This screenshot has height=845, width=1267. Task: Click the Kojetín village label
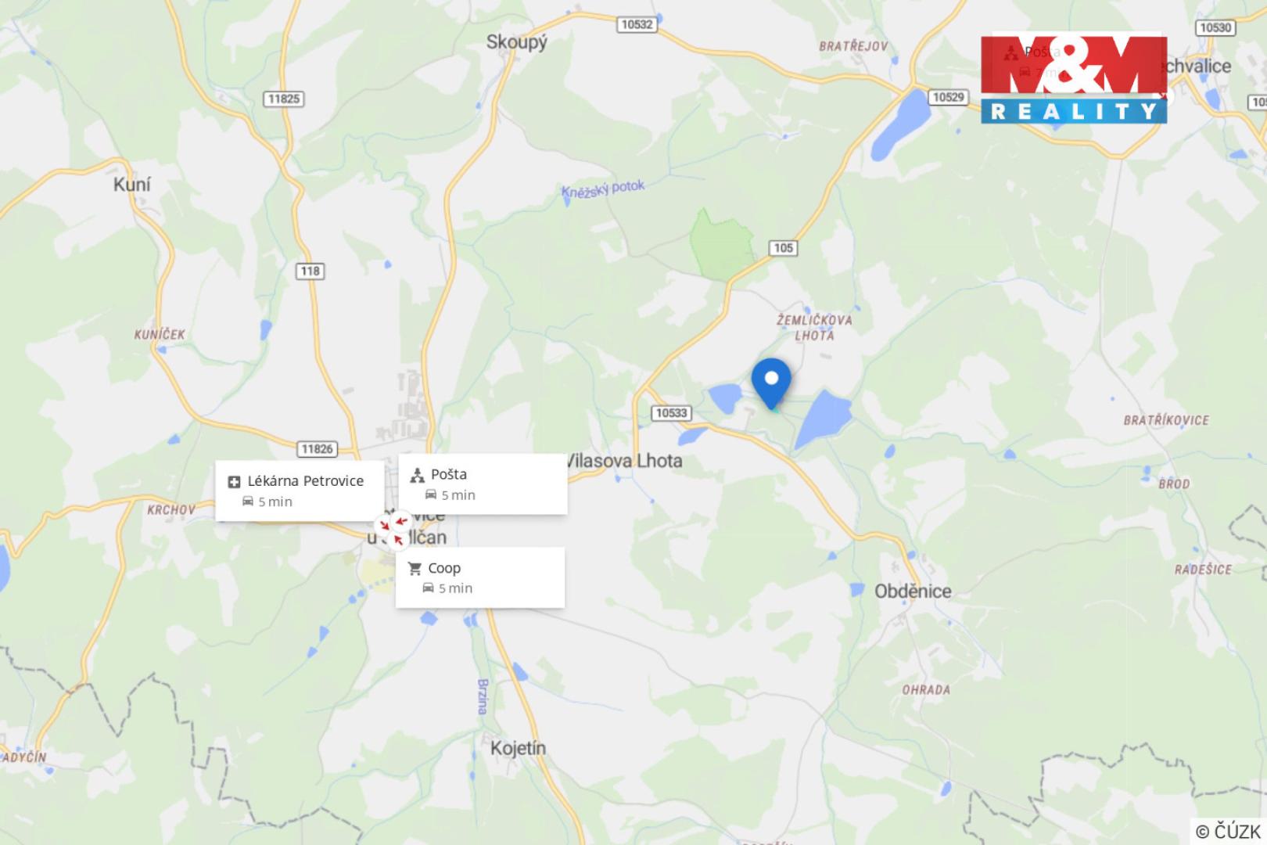click(x=518, y=749)
